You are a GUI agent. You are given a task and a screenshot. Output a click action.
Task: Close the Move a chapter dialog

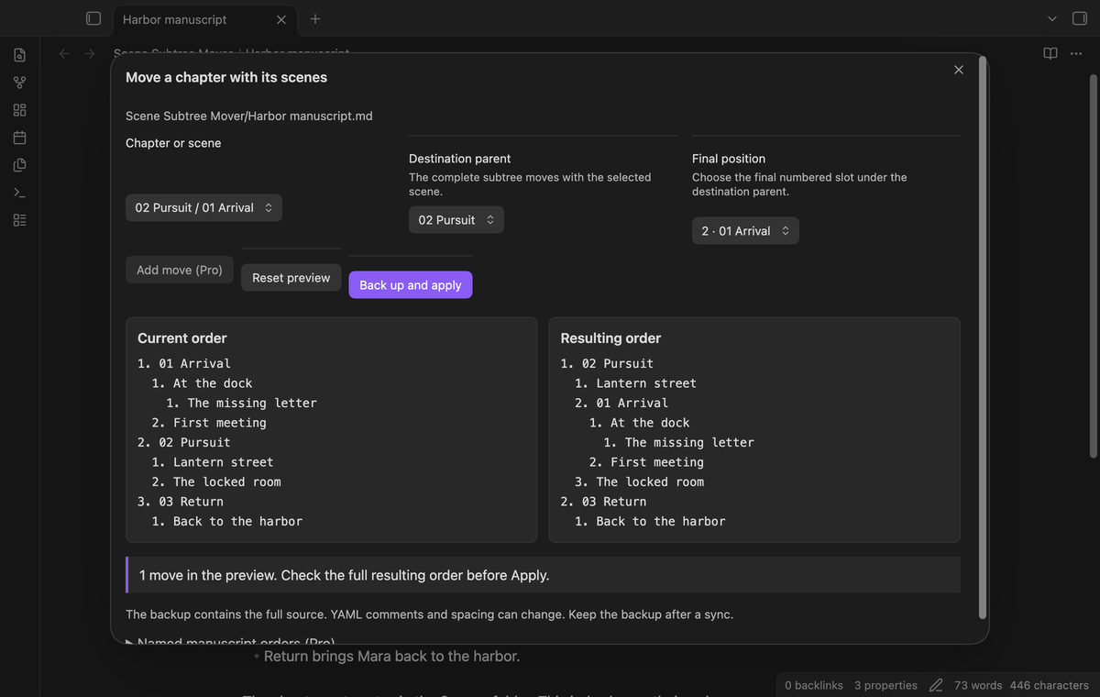click(x=959, y=70)
